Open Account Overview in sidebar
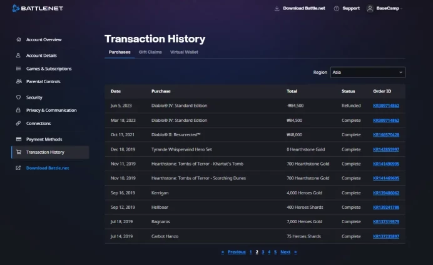This screenshot has width=433, height=265. (44, 40)
